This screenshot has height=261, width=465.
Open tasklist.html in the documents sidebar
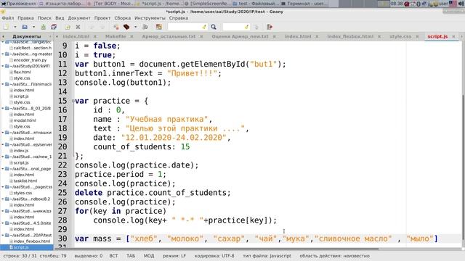click(25, 181)
